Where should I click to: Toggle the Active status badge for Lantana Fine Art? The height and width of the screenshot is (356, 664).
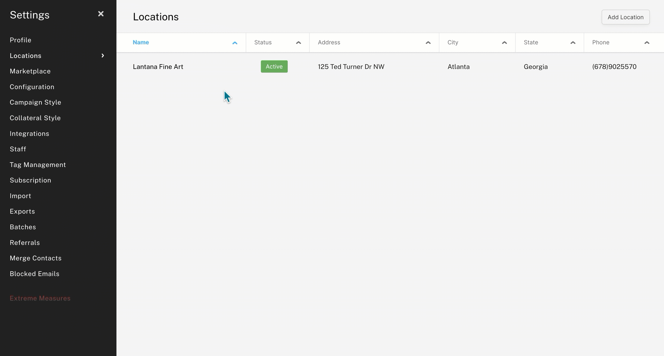(274, 66)
